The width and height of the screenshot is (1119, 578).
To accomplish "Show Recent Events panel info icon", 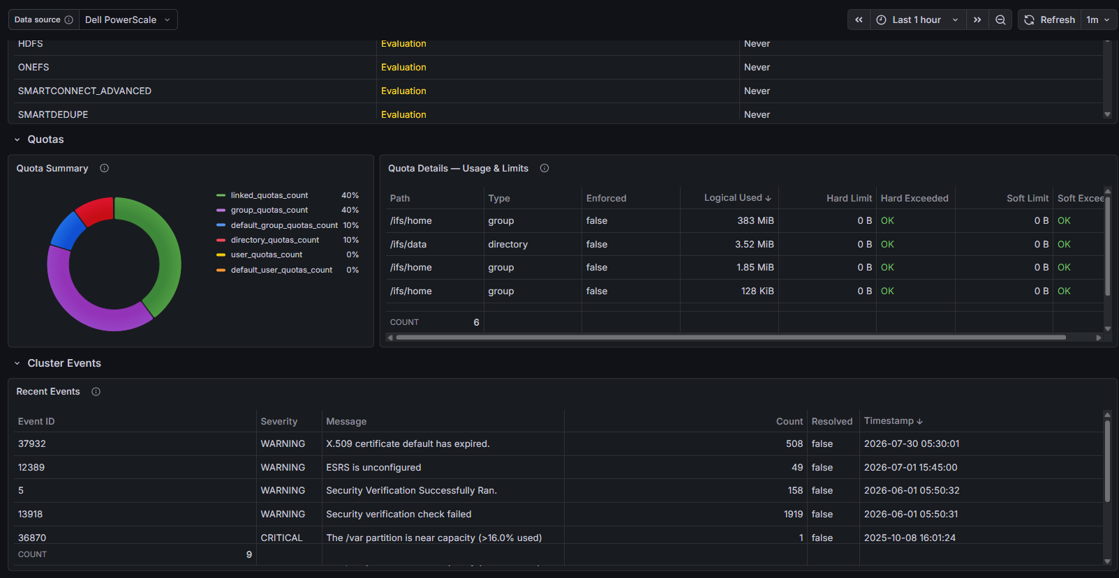I will [96, 392].
